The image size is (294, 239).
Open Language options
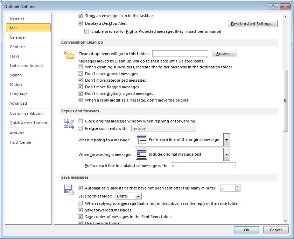coord(28,94)
